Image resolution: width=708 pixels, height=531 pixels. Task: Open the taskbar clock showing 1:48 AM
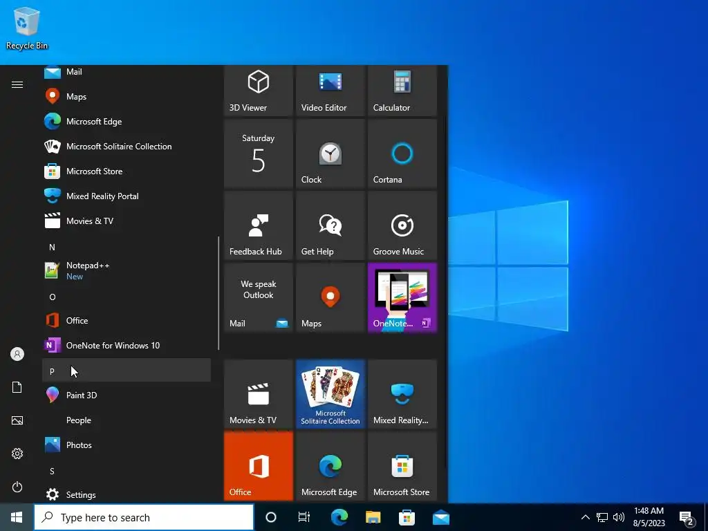point(649,517)
